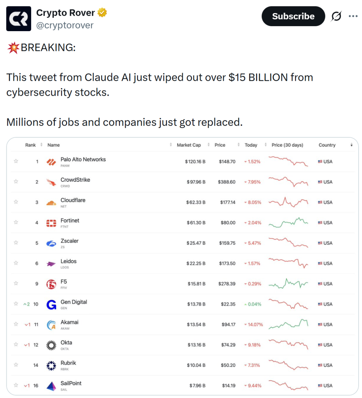Star the Palo Alto Networks row

click(x=16, y=161)
